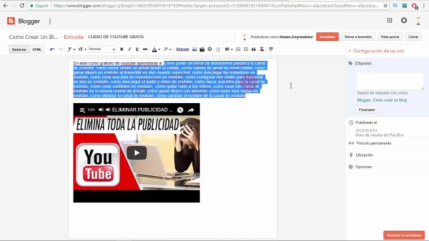Open the text background color picker
The height and width of the screenshot is (241, 429).
[x=167, y=50]
